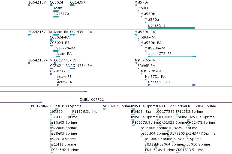Select EST SD25304.5prime
This screenshot has height=154, width=232.
(200, 117)
